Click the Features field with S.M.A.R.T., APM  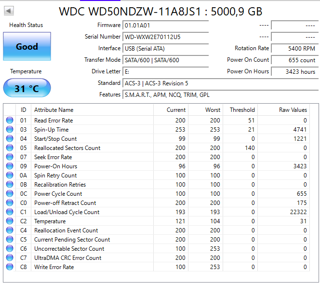220,95
